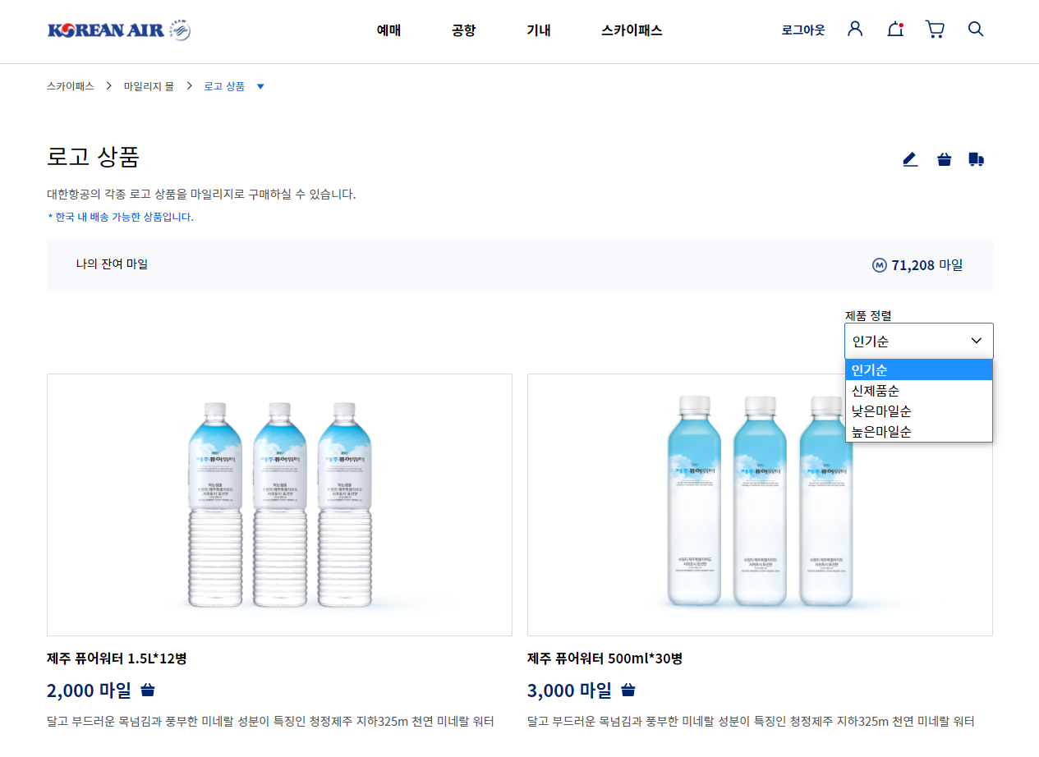
Task: Select the 높은마일순 sort option
Action: tap(919, 431)
